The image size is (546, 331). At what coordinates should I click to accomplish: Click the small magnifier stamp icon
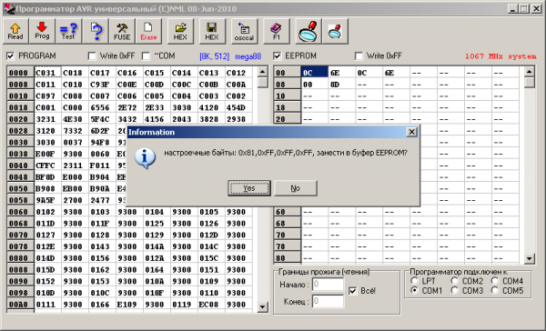click(x=335, y=31)
